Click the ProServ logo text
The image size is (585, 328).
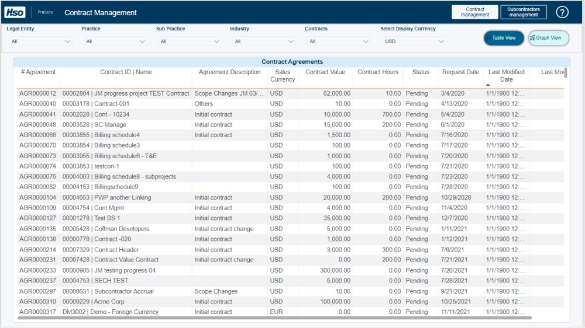pyautogui.click(x=45, y=12)
